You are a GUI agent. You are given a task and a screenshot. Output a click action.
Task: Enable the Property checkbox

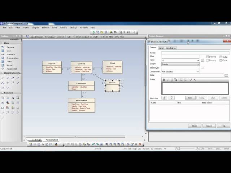(x=207, y=61)
